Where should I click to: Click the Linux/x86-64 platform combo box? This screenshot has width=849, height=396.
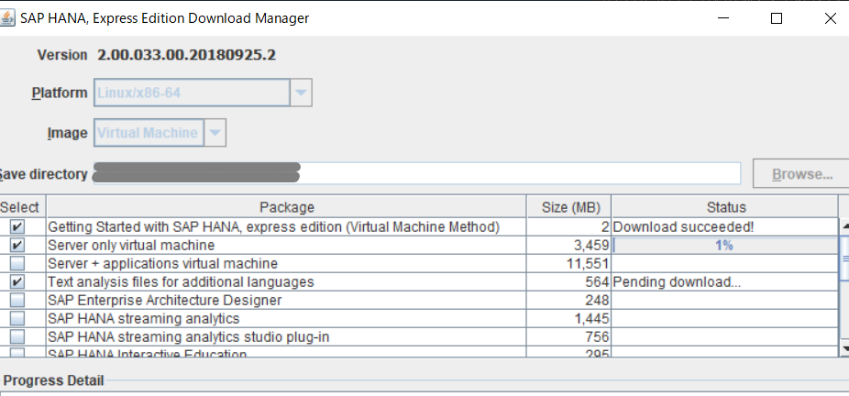191,93
